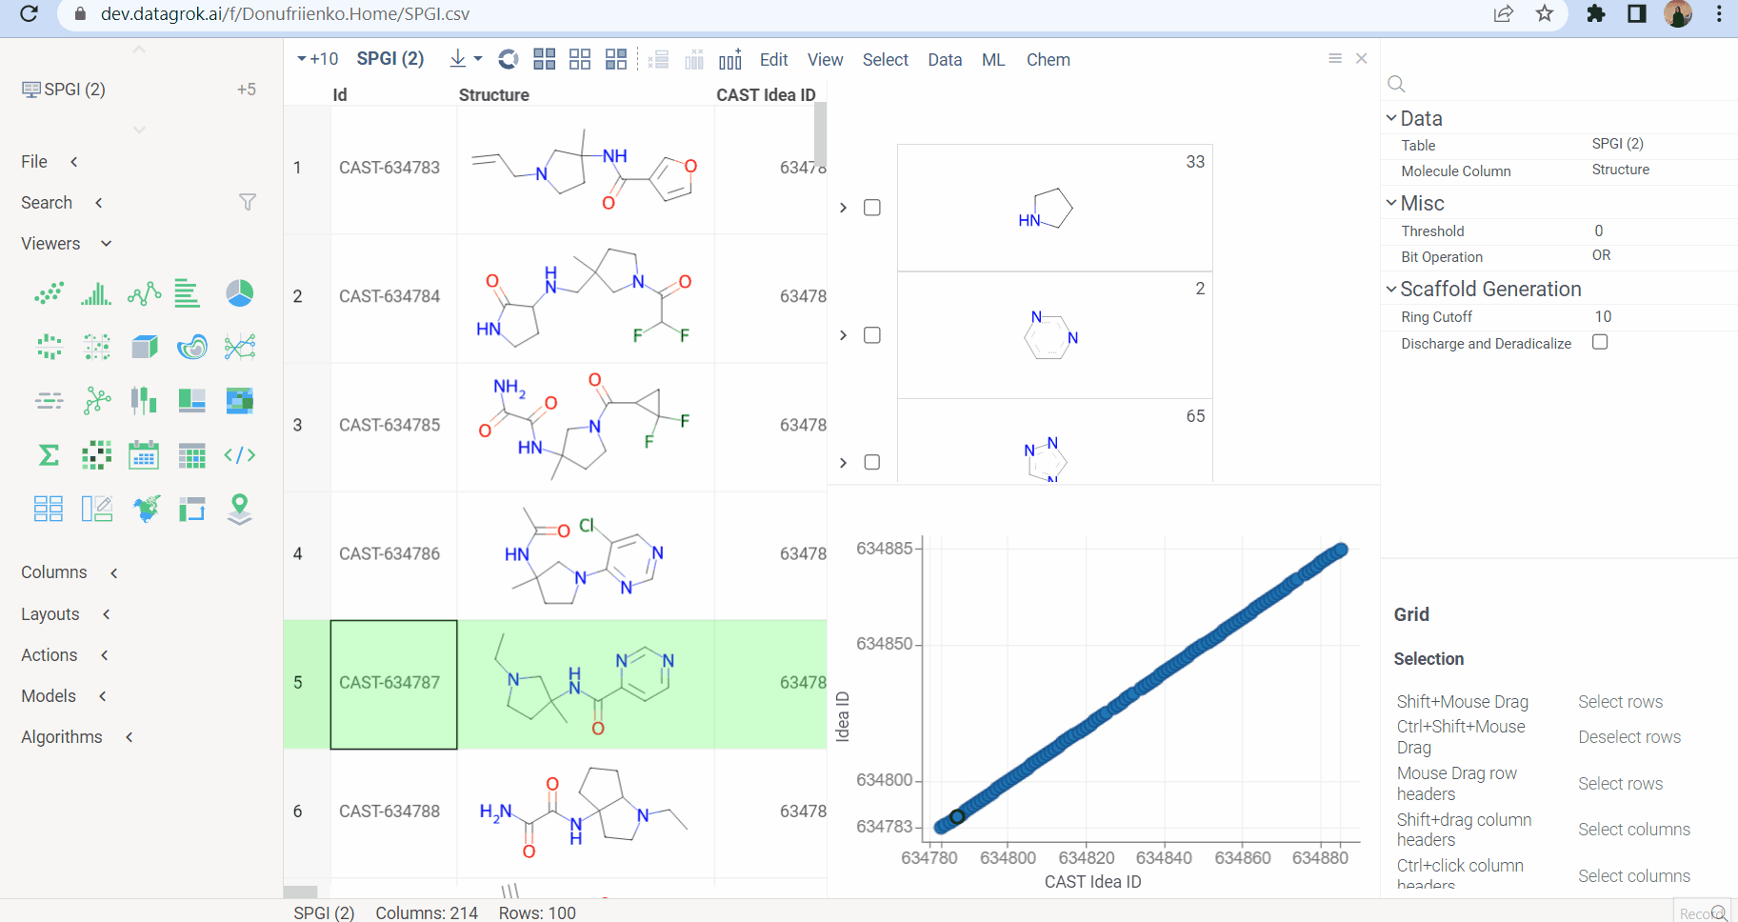
Task: Add a 3D Scatter Plot viewer
Action: click(144, 347)
